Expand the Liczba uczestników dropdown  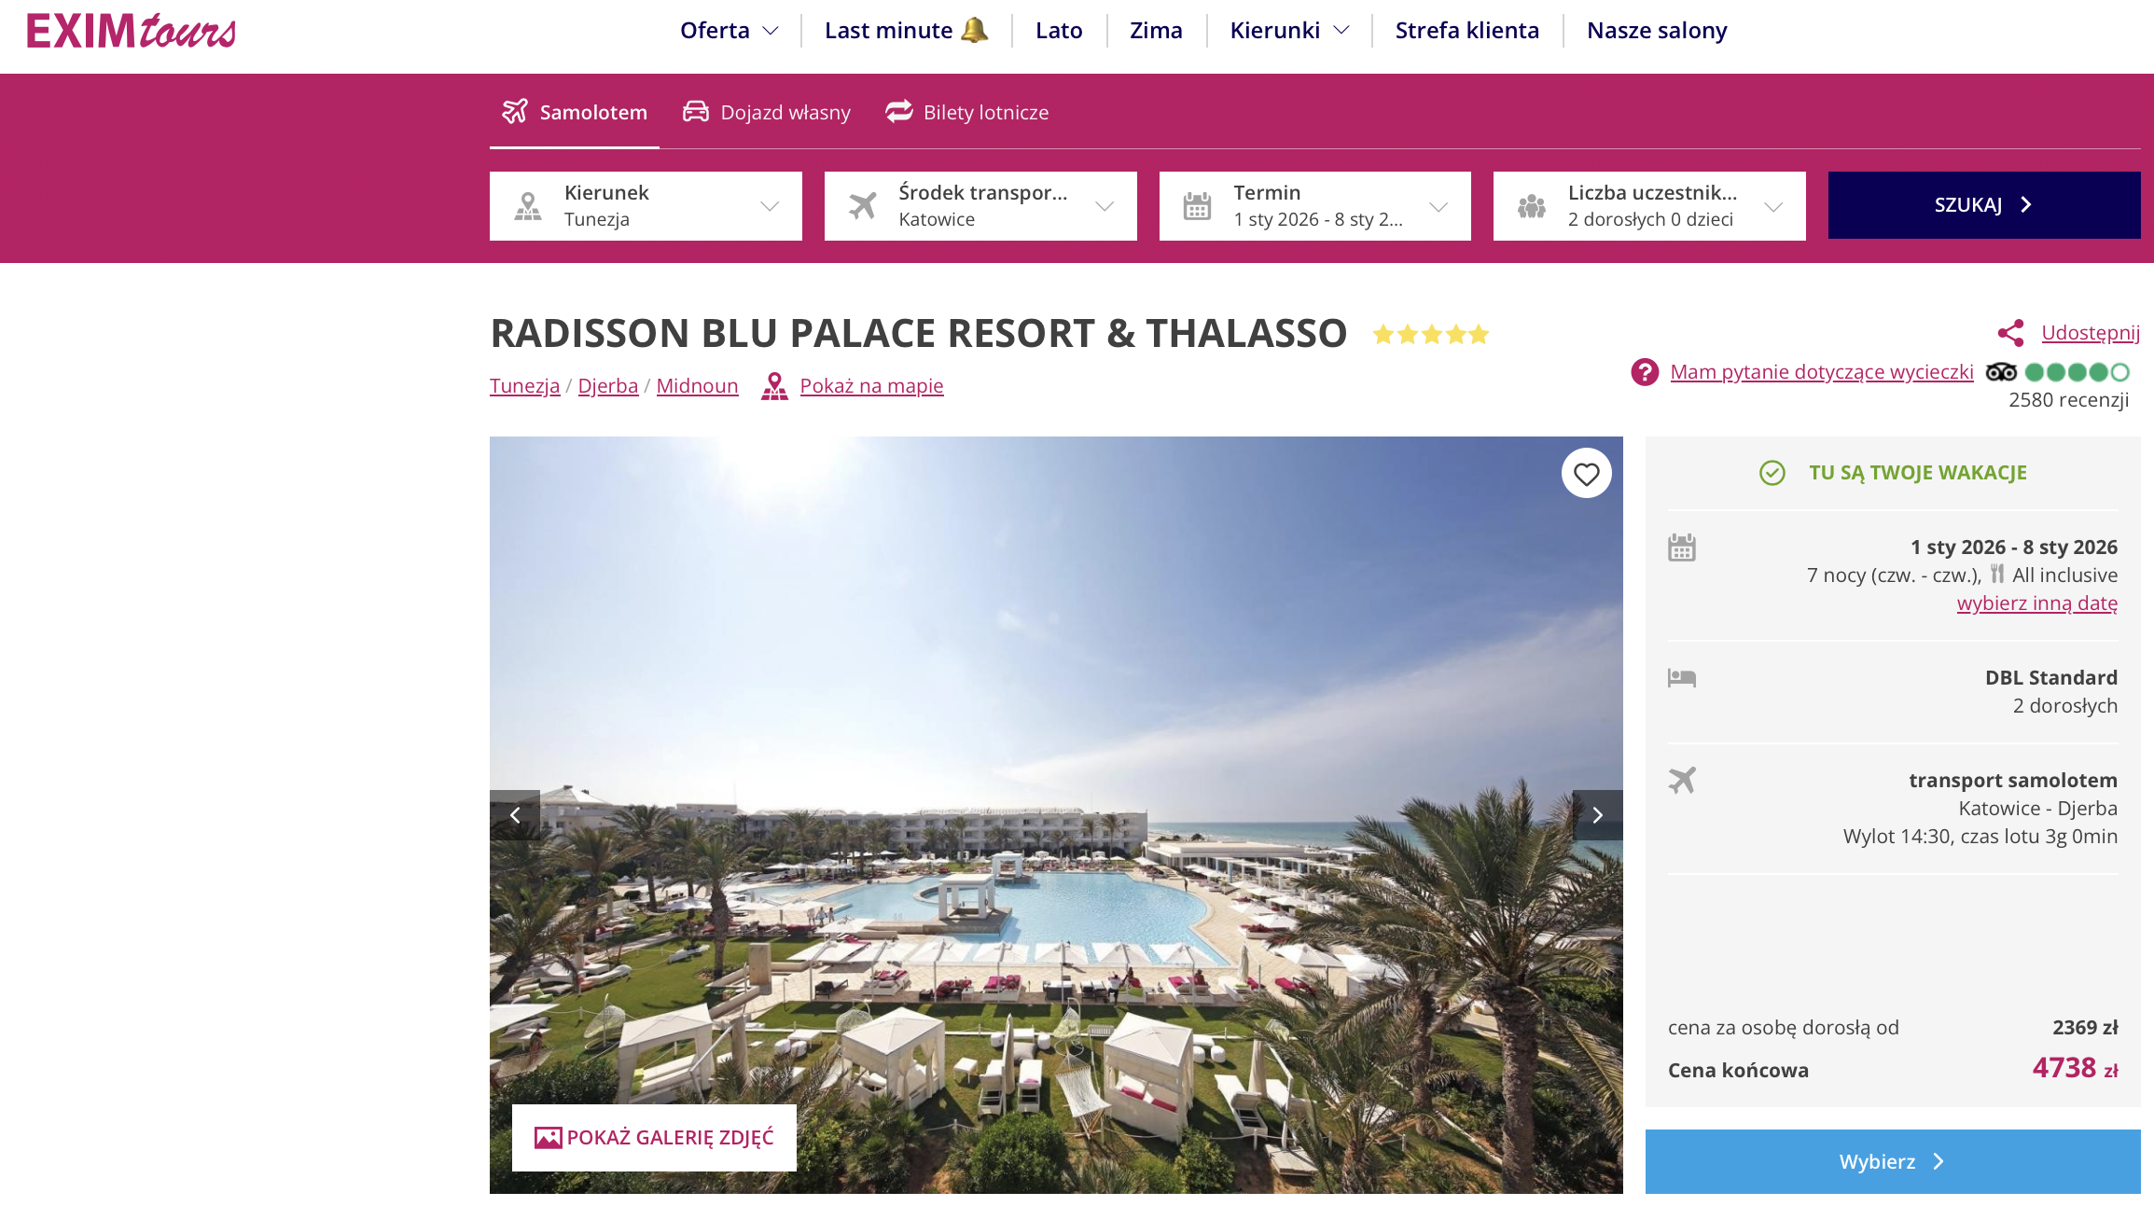tap(1649, 206)
